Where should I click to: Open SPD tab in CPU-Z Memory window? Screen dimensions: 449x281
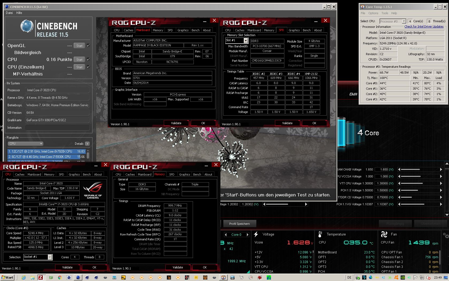(x=172, y=174)
